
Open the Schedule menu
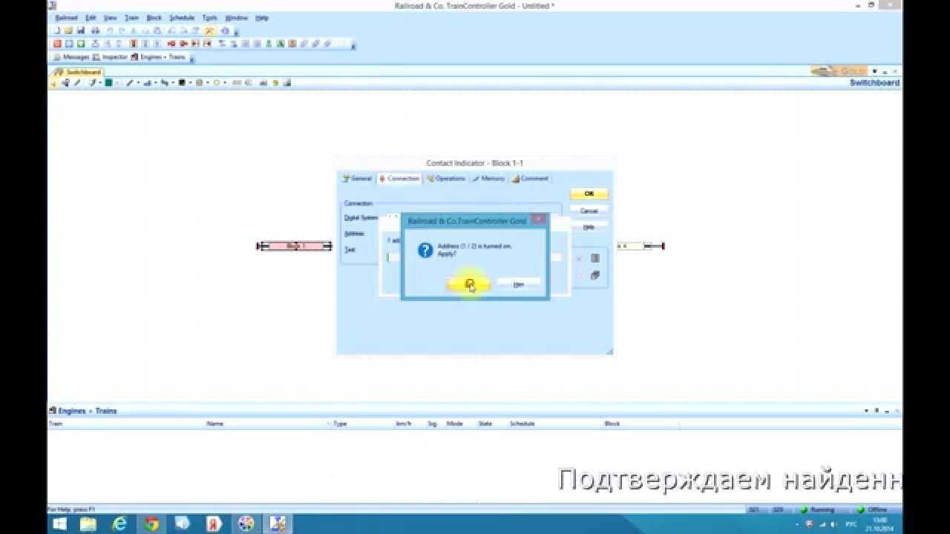pyautogui.click(x=181, y=18)
